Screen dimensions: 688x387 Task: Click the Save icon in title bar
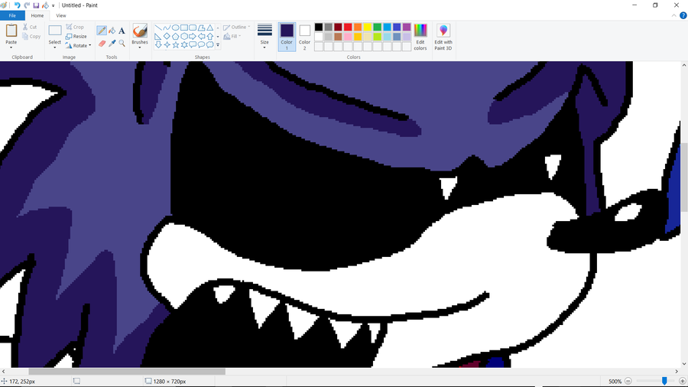[36, 5]
